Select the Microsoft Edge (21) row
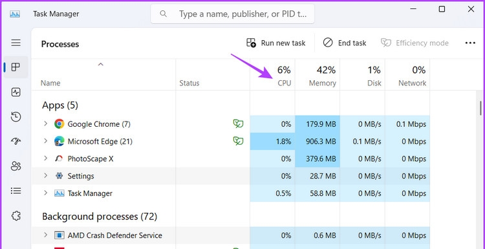The image size is (485, 249). [x=230, y=142]
